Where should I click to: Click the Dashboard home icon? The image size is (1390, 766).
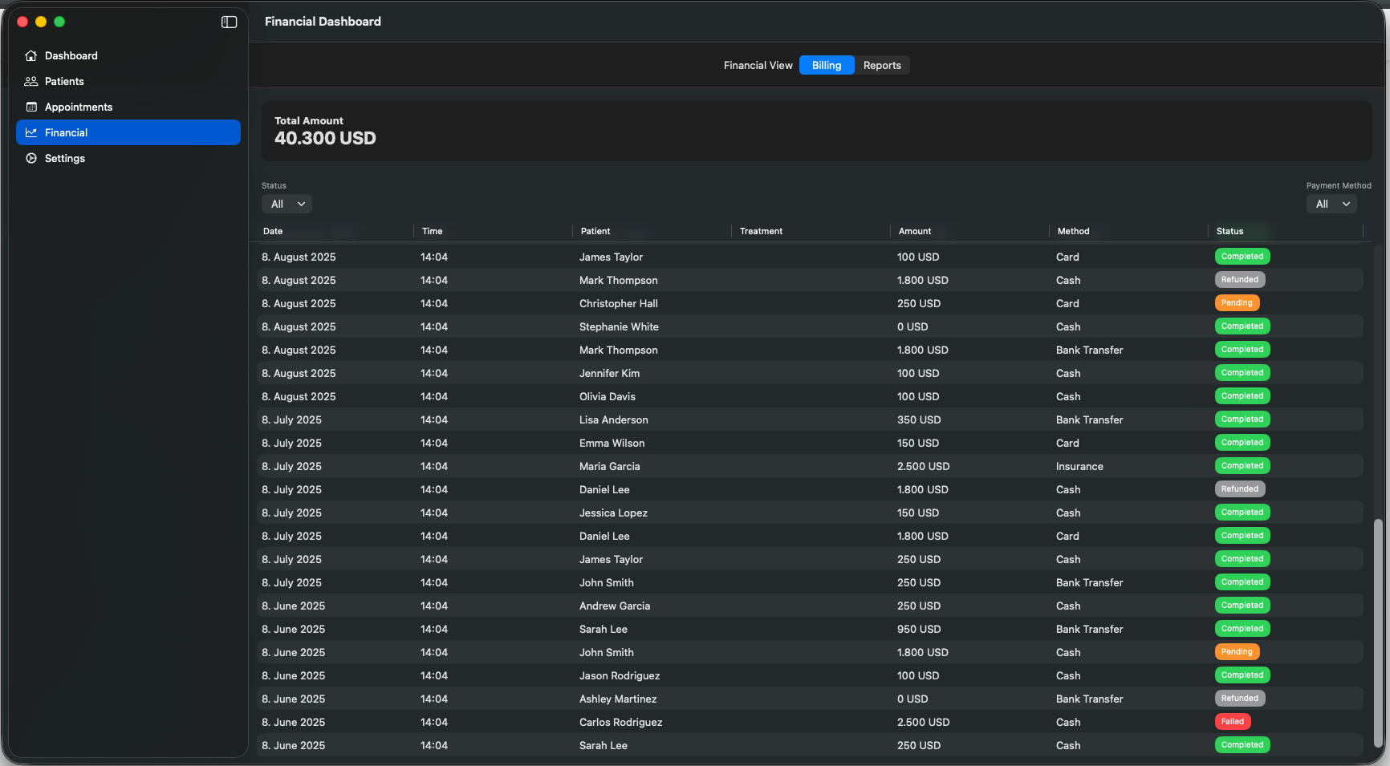coord(31,55)
